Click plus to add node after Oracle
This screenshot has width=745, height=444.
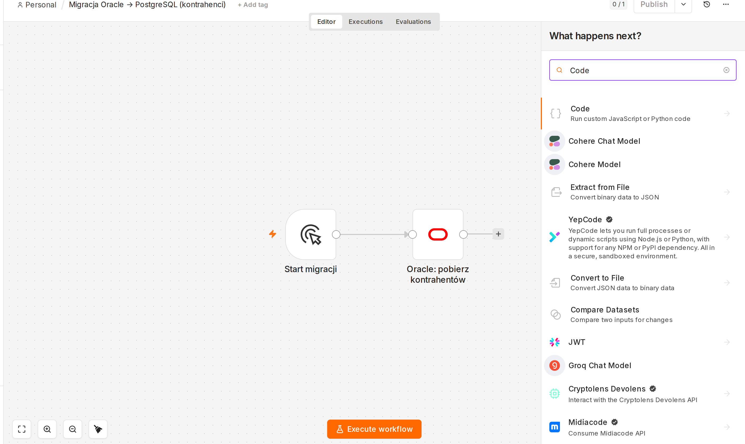(x=498, y=234)
